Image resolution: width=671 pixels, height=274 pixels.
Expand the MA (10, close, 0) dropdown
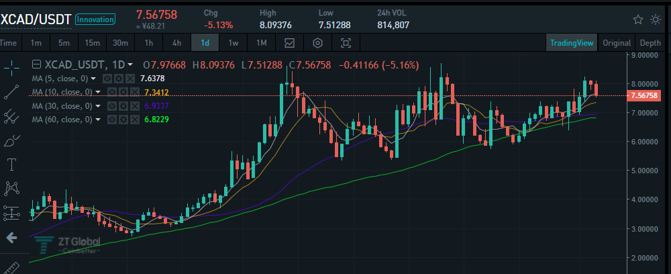[98, 92]
